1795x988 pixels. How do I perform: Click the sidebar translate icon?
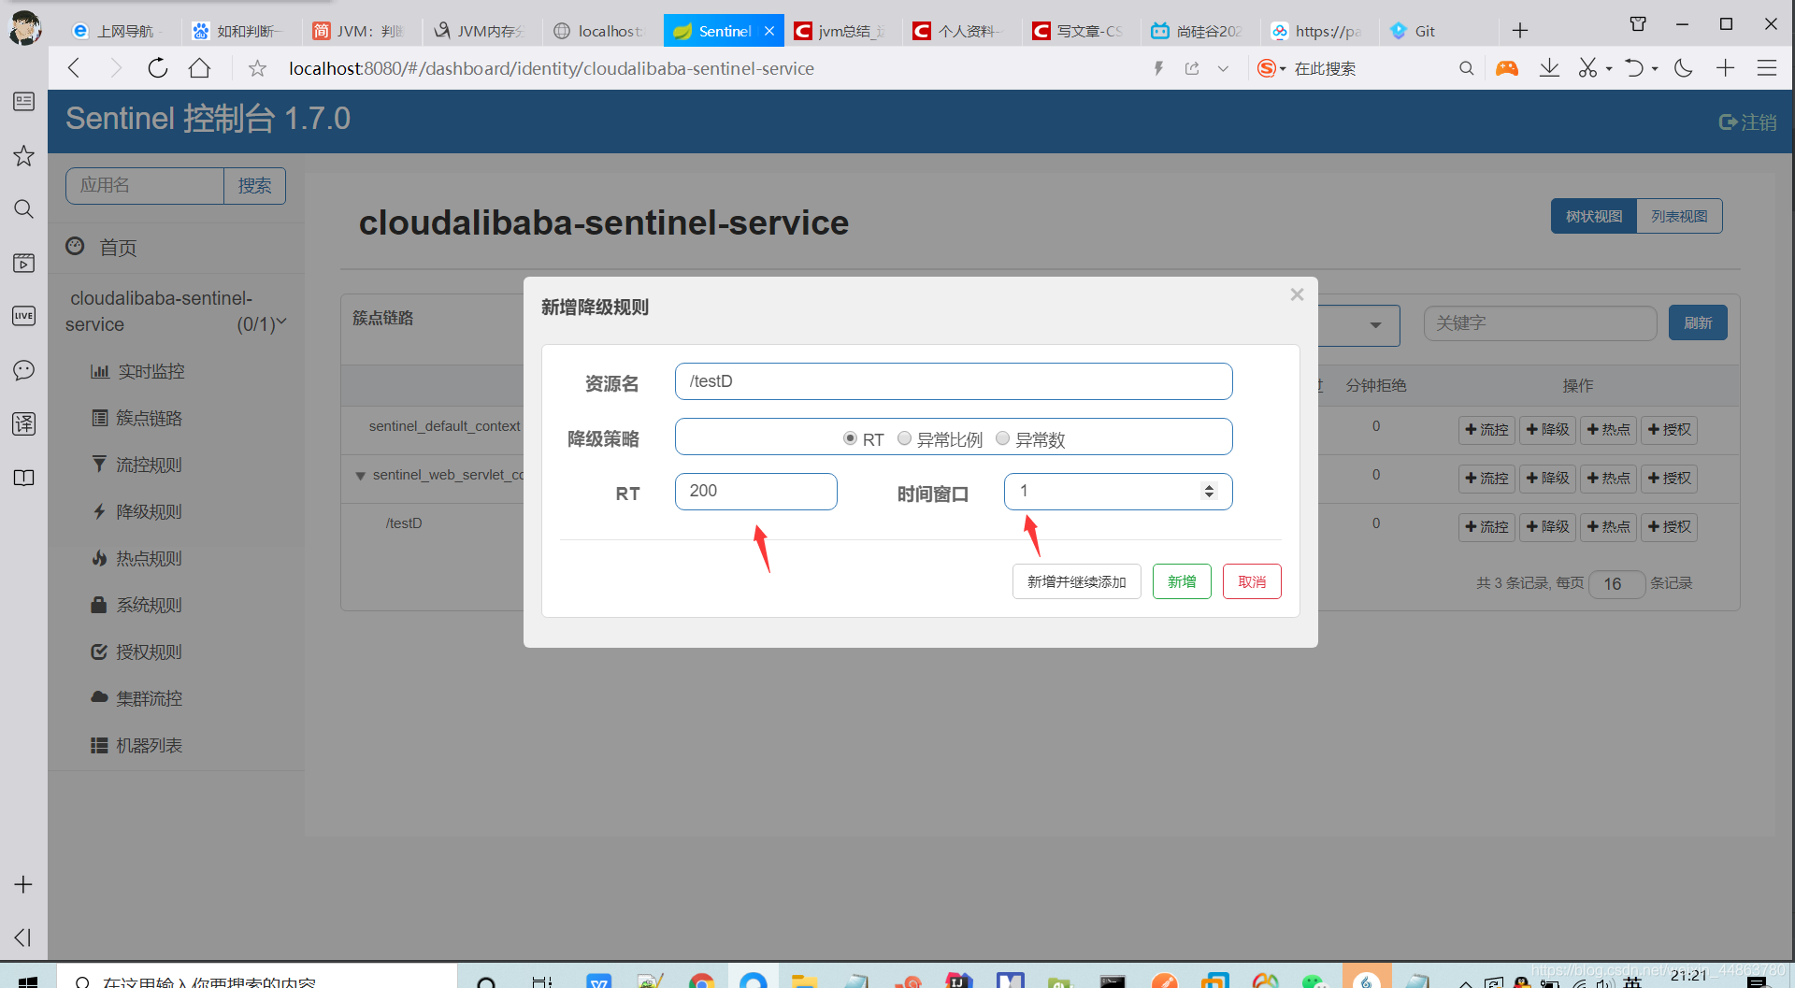coord(23,423)
